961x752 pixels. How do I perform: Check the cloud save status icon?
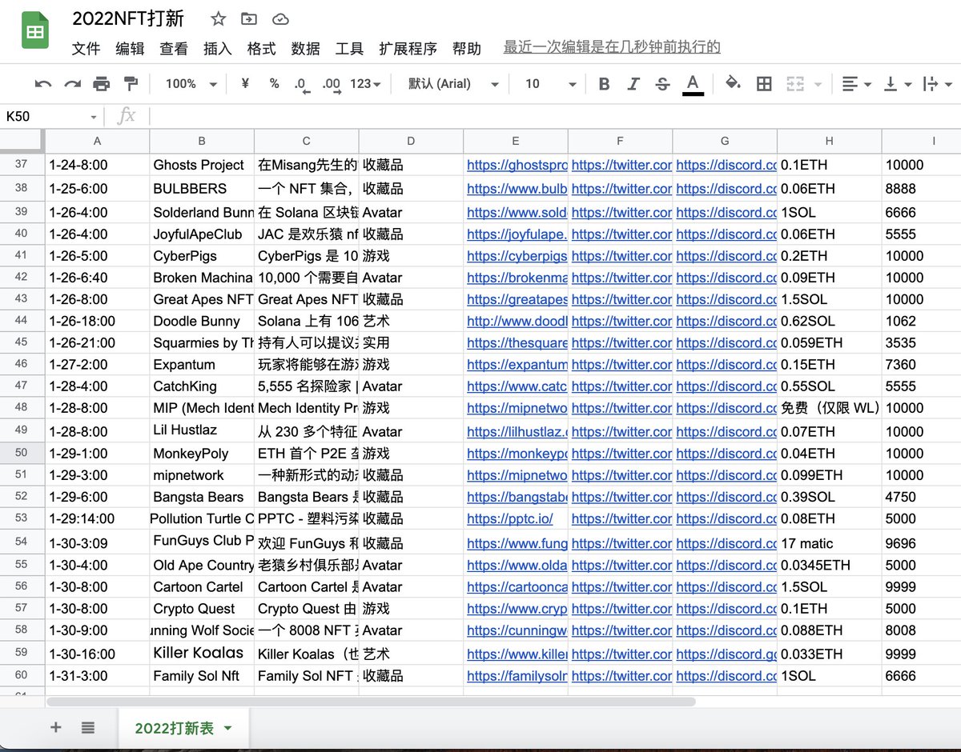[280, 18]
